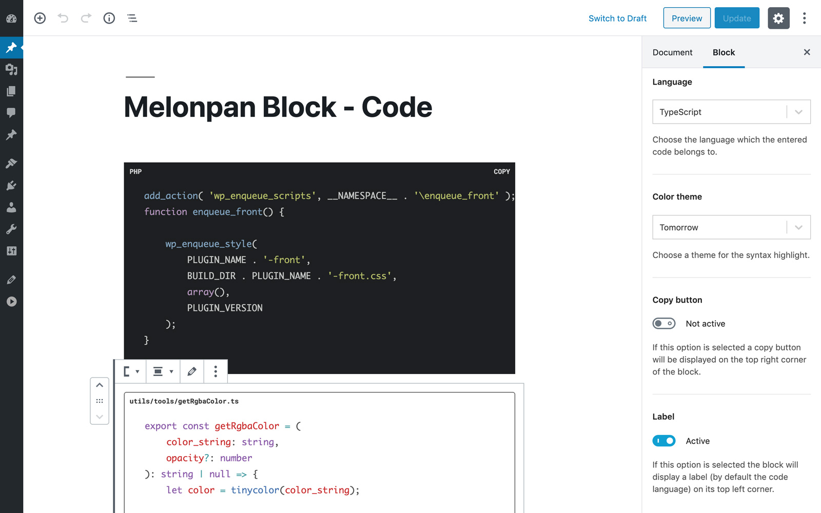Open change alignment dropdown
This screenshot has width=821, height=513.
tap(163, 371)
